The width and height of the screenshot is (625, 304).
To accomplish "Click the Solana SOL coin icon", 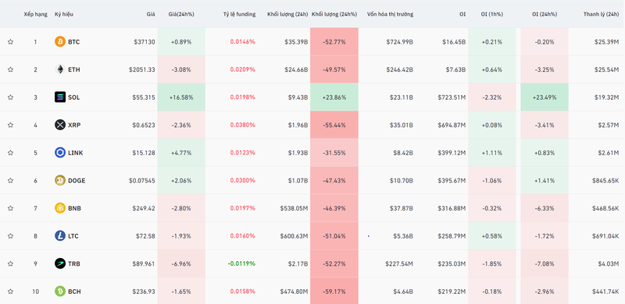I will point(60,97).
